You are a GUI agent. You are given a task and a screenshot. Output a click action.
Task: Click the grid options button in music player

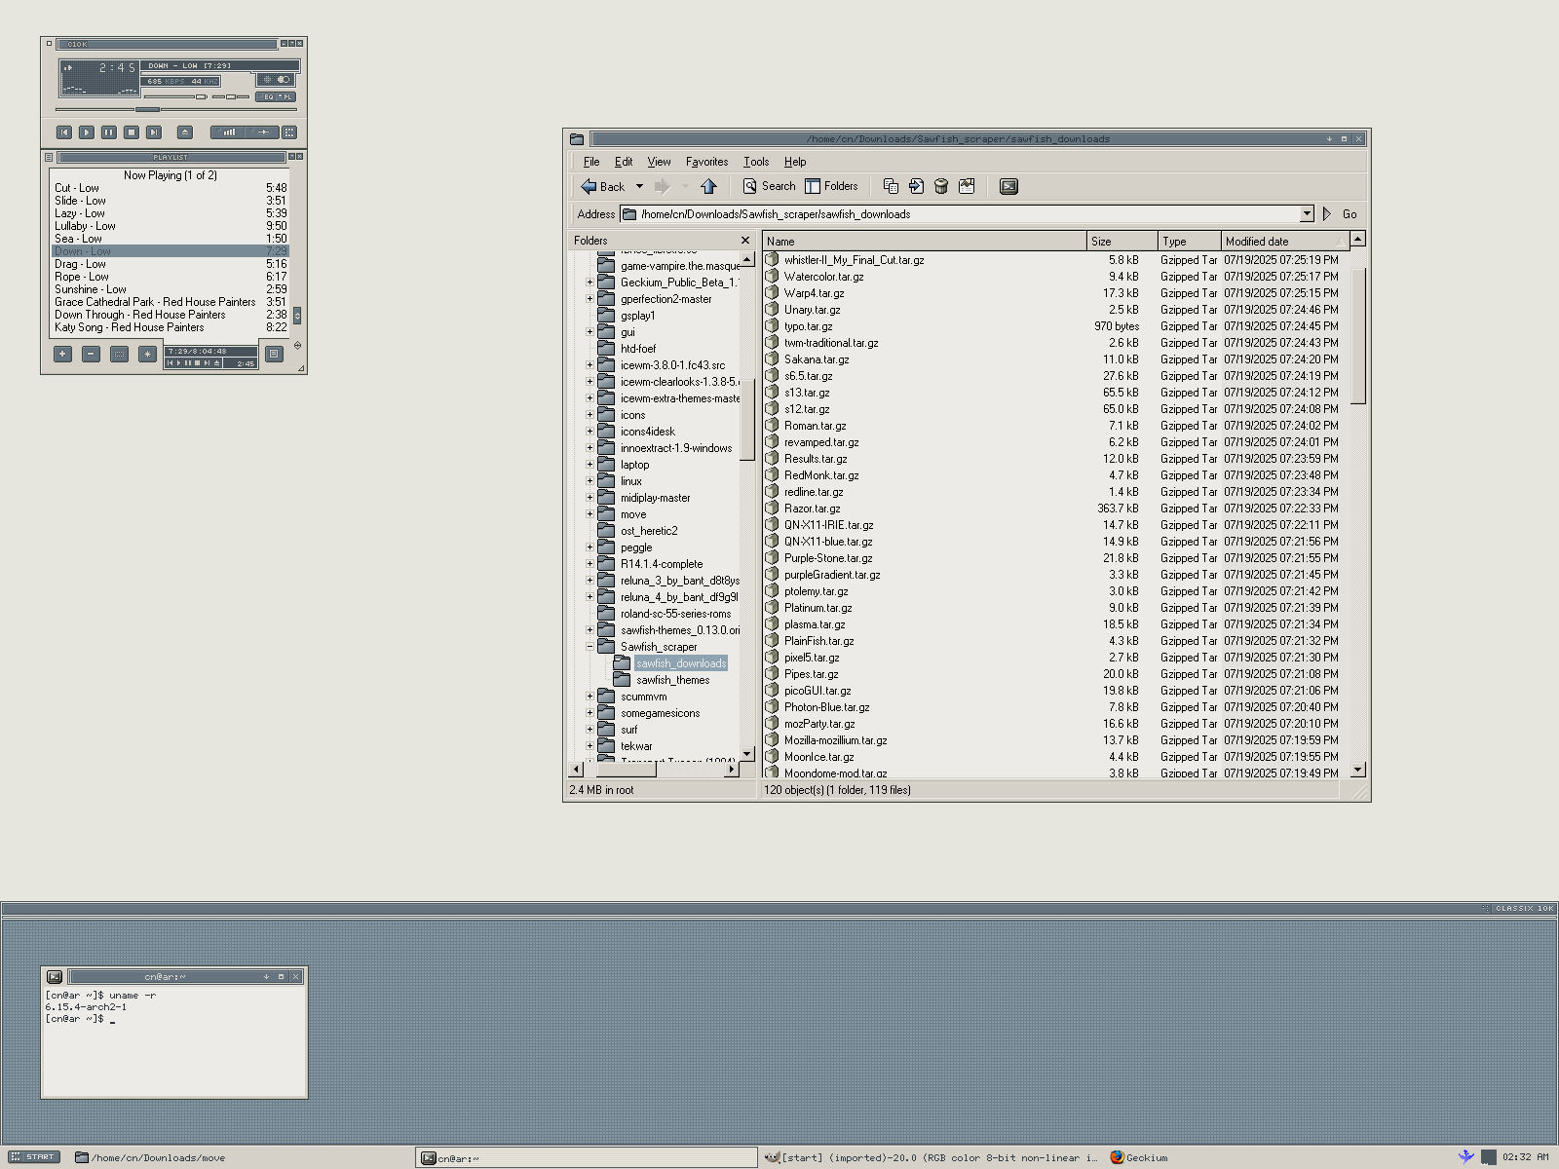[289, 132]
